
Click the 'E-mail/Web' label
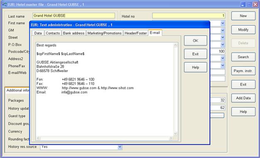[17, 73]
